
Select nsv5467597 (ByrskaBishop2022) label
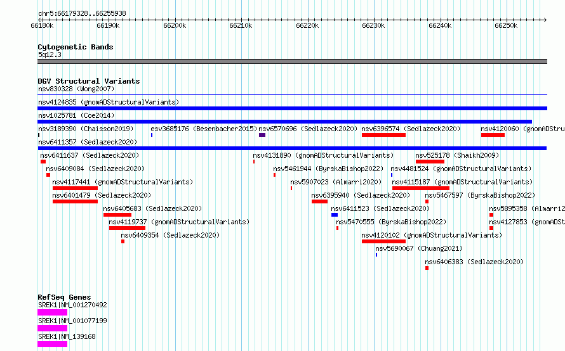click(x=480, y=195)
